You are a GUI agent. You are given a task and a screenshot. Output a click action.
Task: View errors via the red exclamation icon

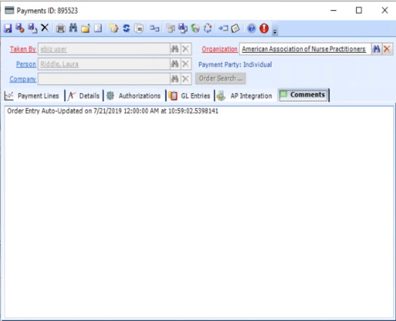(x=264, y=29)
